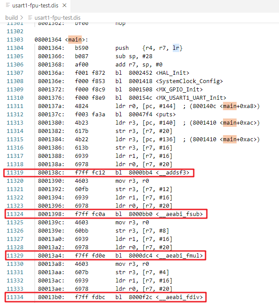Click address 8001372 on line 11309

[x=51, y=90]
